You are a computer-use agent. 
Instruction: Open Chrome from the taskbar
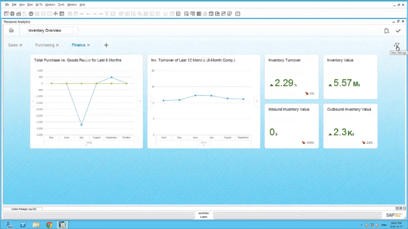click(49, 224)
